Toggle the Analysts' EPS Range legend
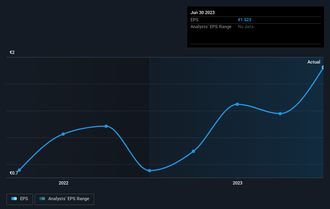 64,199
